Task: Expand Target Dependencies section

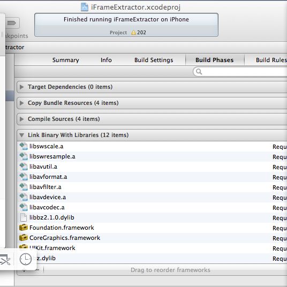Action: click(x=22, y=87)
